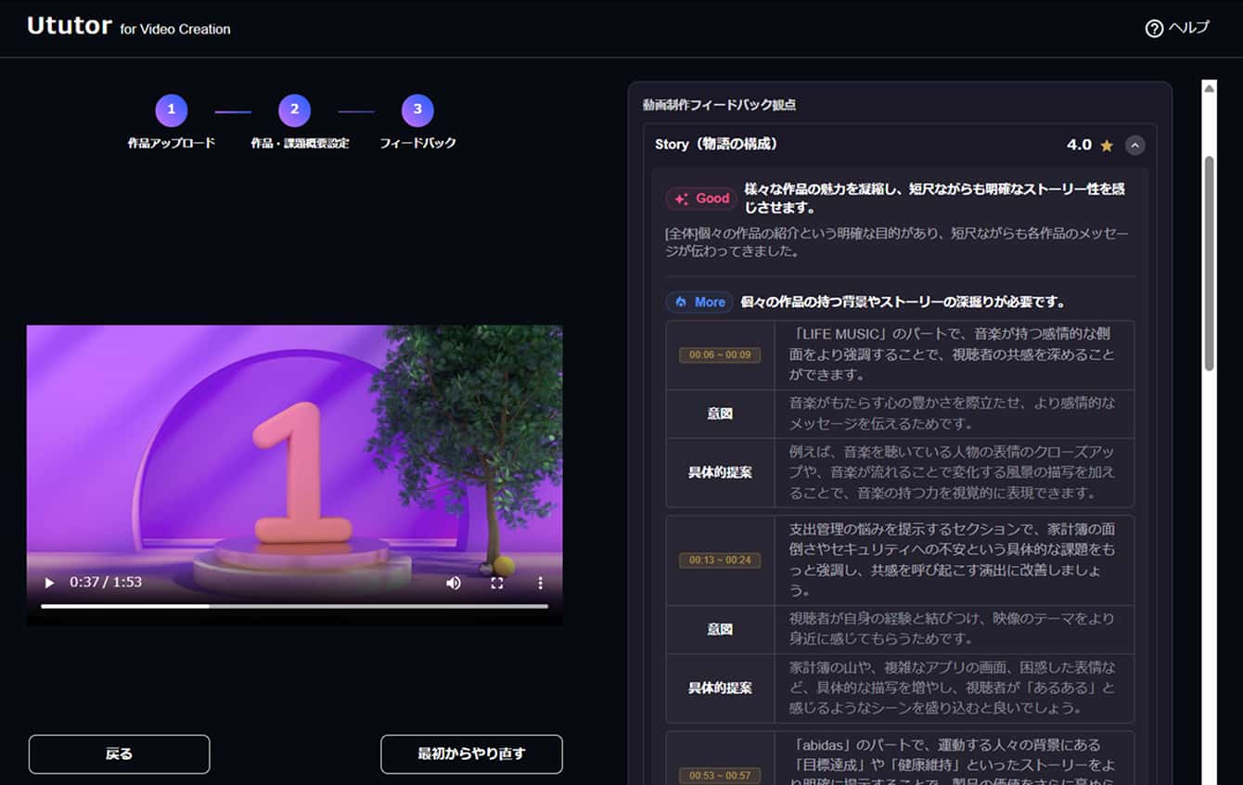Click 最初からやり直す to restart
This screenshot has width=1243, height=785.
(471, 754)
